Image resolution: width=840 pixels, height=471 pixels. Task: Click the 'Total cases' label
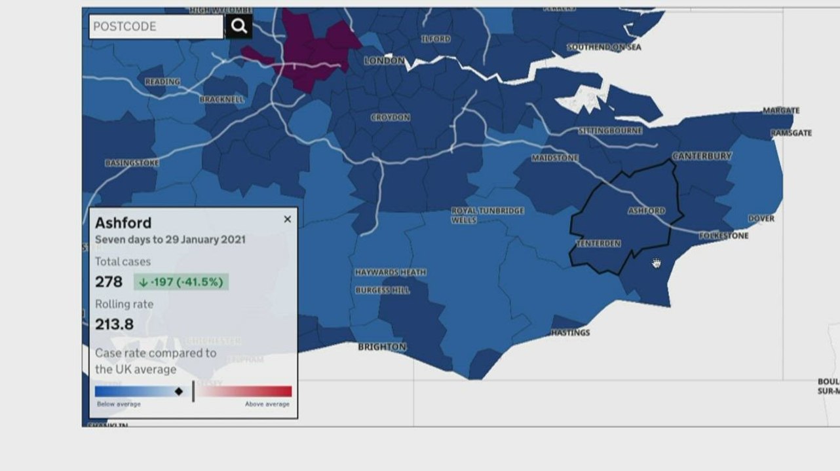click(x=123, y=262)
